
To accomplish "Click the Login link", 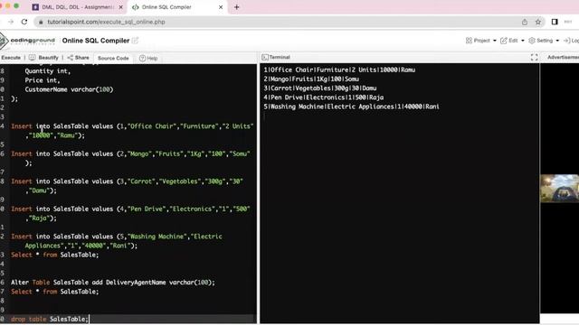I will pyautogui.click(x=571, y=41).
